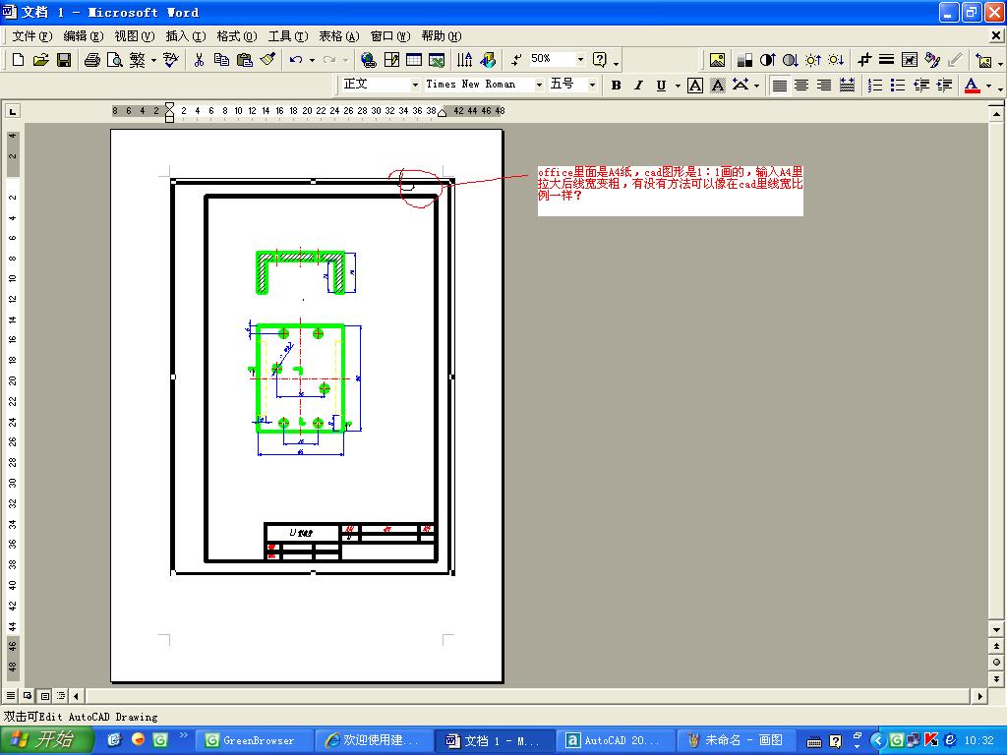Switch to GreenBrowser taskbar button
The height and width of the screenshot is (755, 1007).
[254, 740]
